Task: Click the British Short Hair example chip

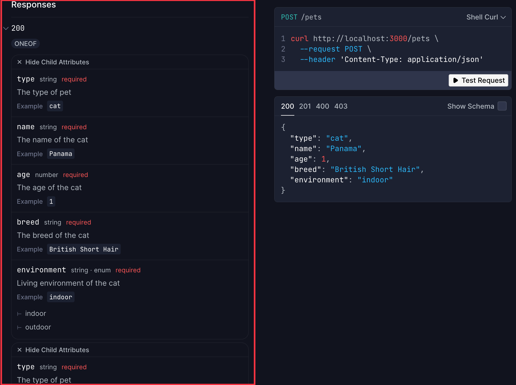Action: 84,249
